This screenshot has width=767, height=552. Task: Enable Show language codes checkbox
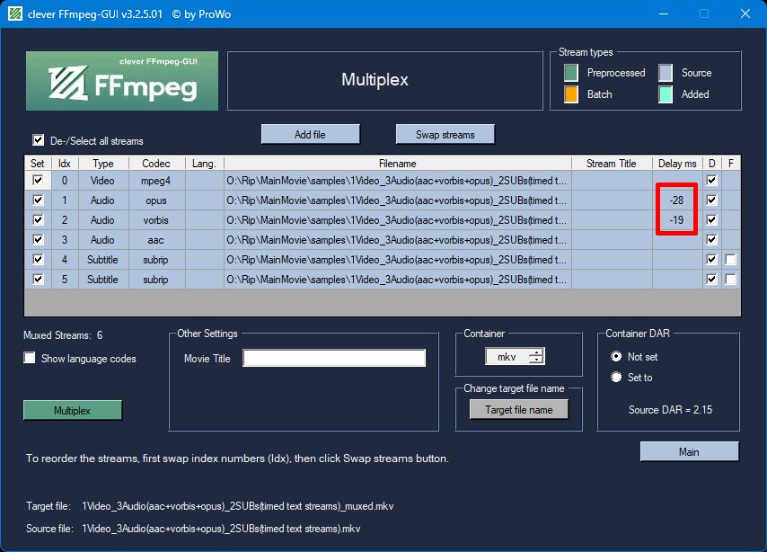(x=30, y=358)
